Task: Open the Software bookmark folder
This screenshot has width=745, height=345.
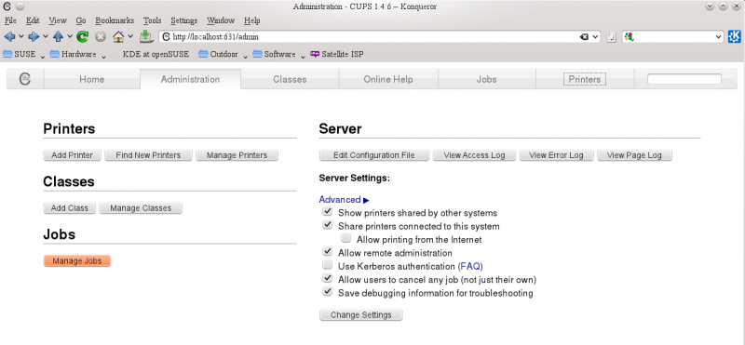Action: [x=274, y=54]
